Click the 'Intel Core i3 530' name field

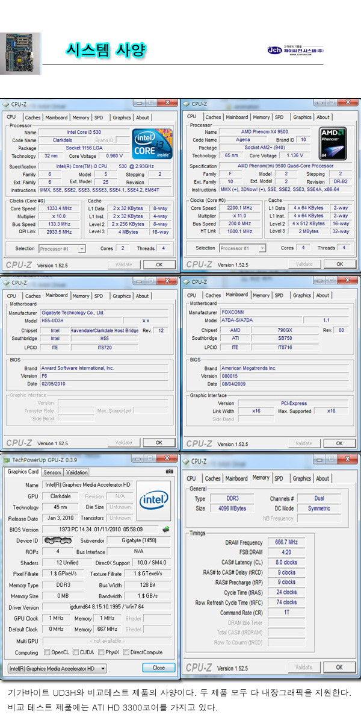(x=84, y=132)
